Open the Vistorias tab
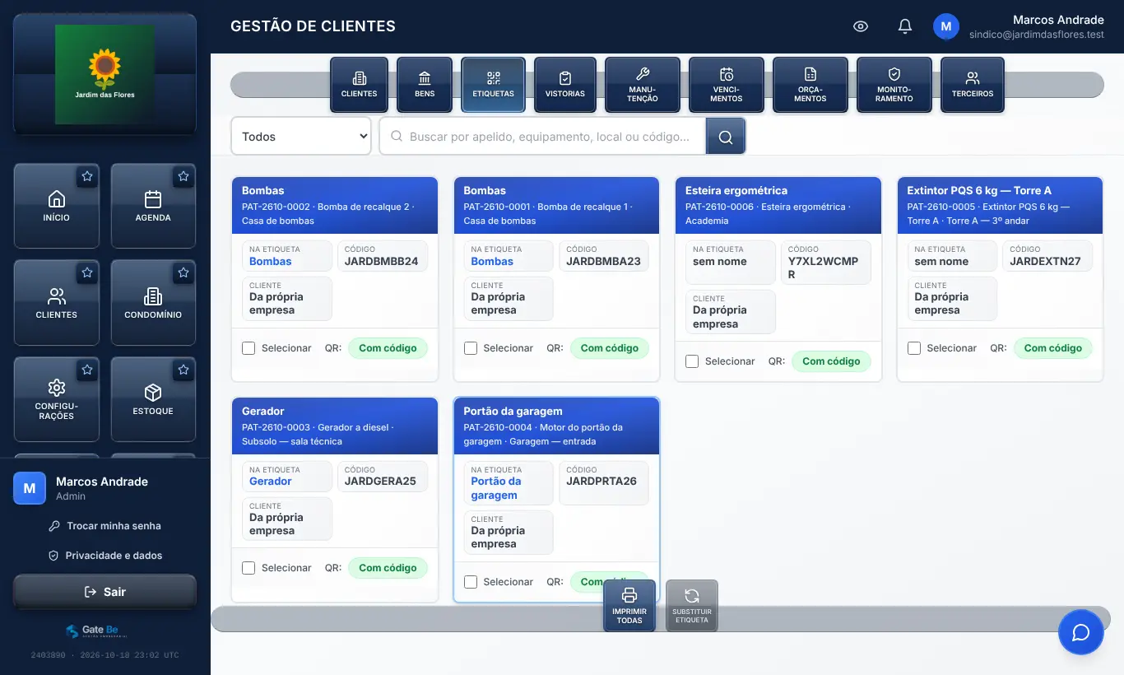This screenshot has width=1124, height=675. click(x=565, y=85)
